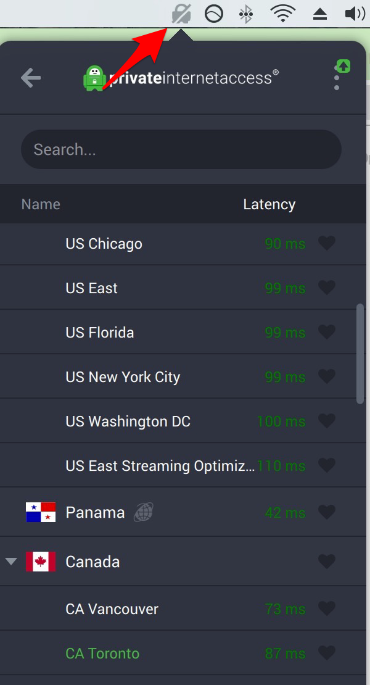Favorite the US Chicago server heart
The image size is (370, 685).
pos(327,243)
